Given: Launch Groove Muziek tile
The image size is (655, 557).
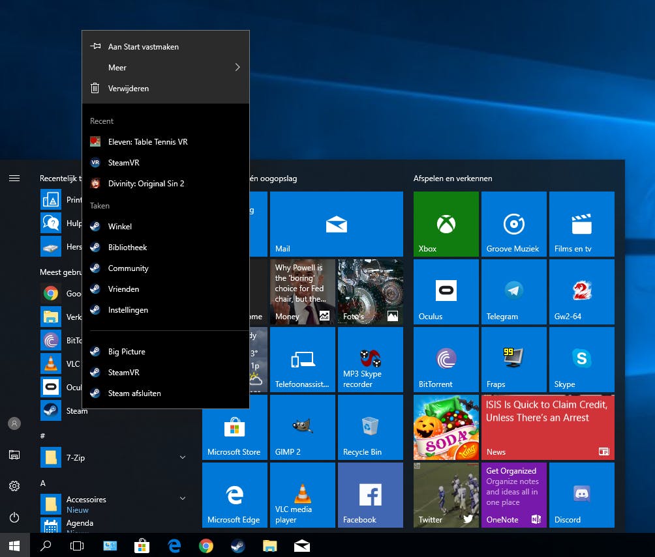Looking at the screenshot, I should point(514,224).
